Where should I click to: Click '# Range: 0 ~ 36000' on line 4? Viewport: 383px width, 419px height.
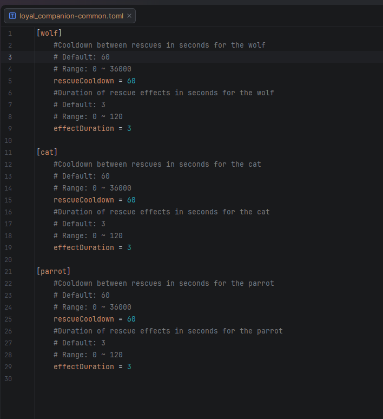click(93, 69)
